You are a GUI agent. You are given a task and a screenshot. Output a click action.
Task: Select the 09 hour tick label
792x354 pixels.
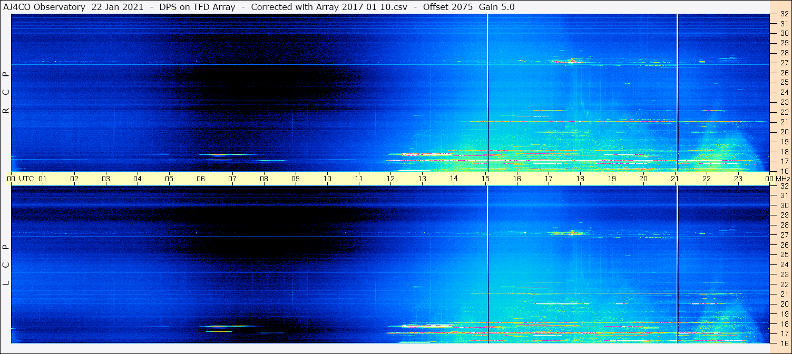pos(296,179)
